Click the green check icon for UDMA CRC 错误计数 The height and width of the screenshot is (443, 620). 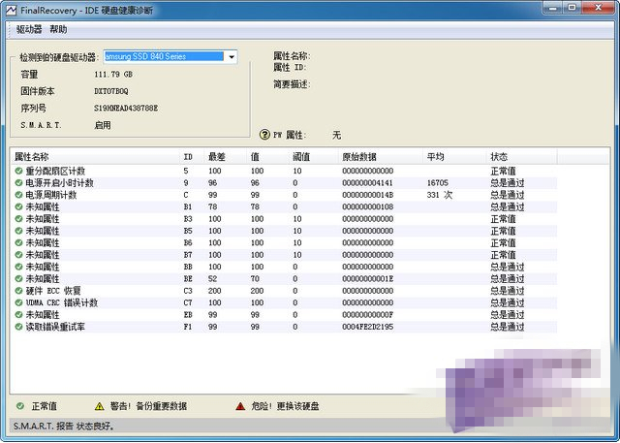pos(18,302)
